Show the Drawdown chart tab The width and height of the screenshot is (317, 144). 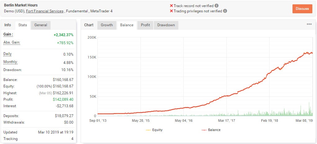(x=166, y=25)
